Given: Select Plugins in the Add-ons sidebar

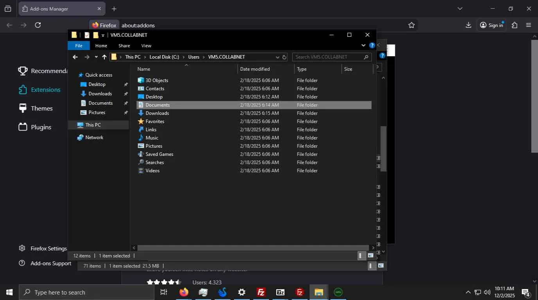Looking at the screenshot, I should click(35, 127).
